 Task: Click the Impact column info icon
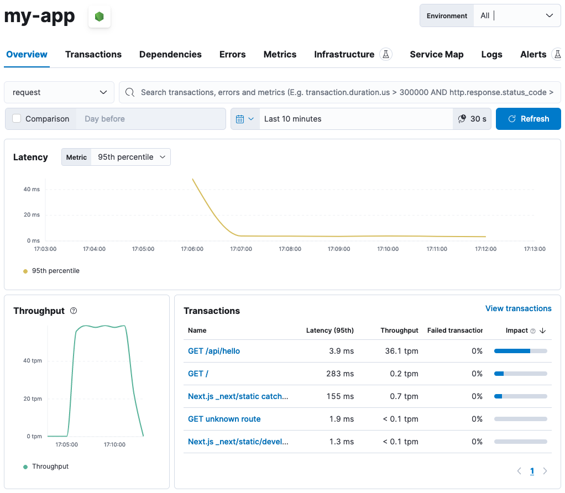pyautogui.click(x=533, y=331)
